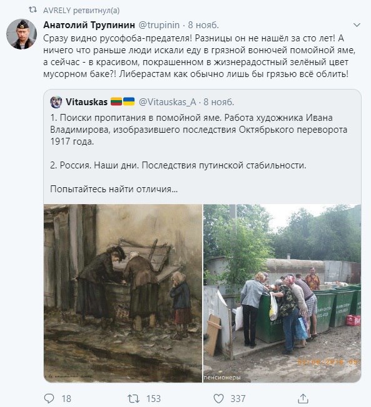Screen dimensions: 371x407
Task: Open the @Vitauskas_A handle
Action: pyautogui.click(x=167, y=102)
